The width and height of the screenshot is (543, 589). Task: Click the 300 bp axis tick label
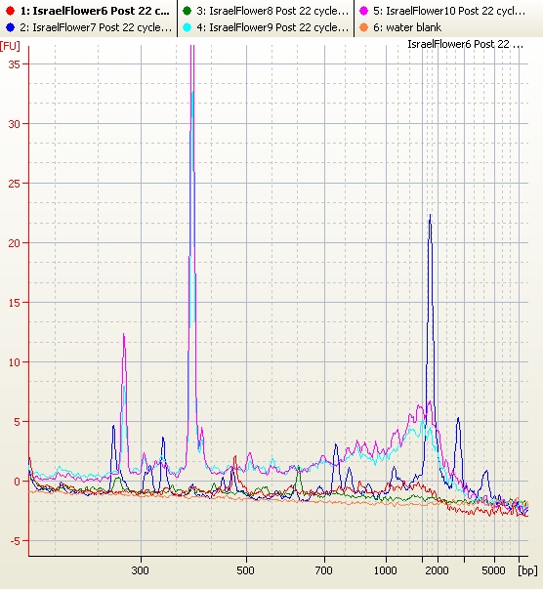pos(141,570)
